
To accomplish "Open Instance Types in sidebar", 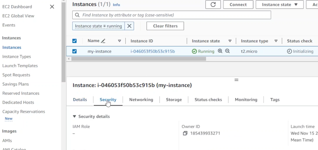I will click(17, 56).
